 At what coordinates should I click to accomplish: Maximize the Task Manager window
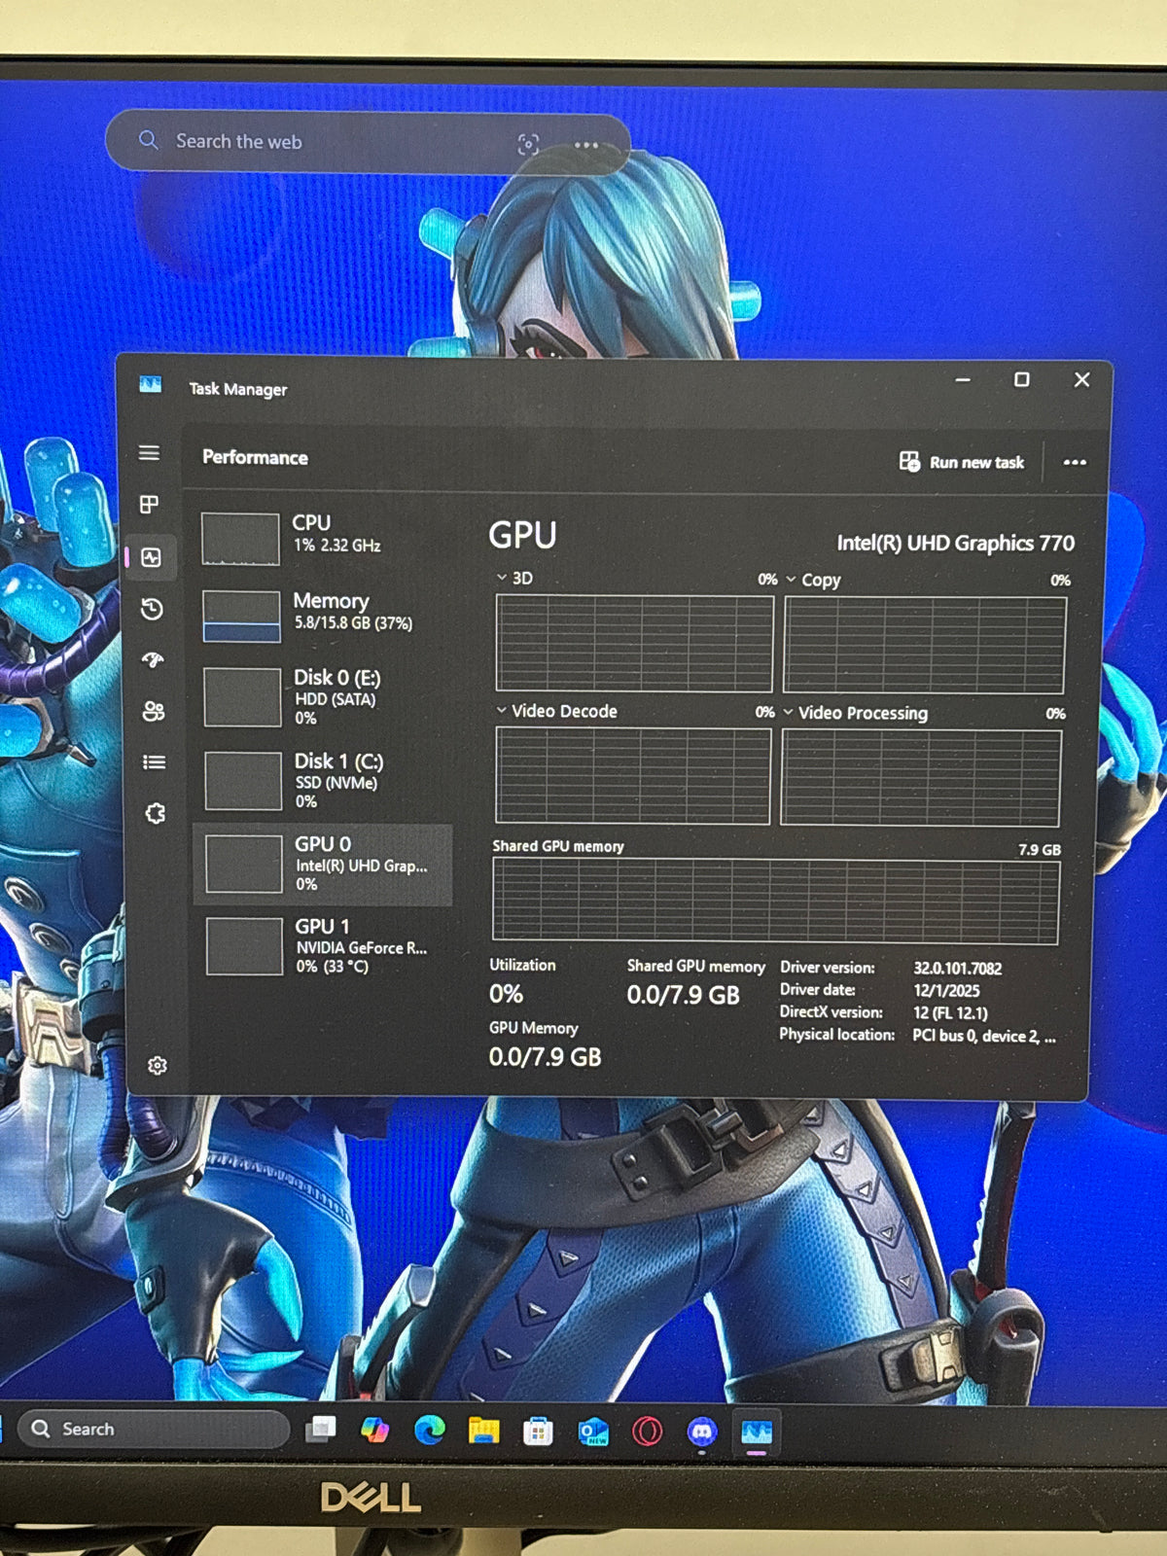tap(1022, 380)
